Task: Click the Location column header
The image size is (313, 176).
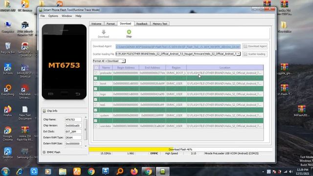Action: [225, 67]
